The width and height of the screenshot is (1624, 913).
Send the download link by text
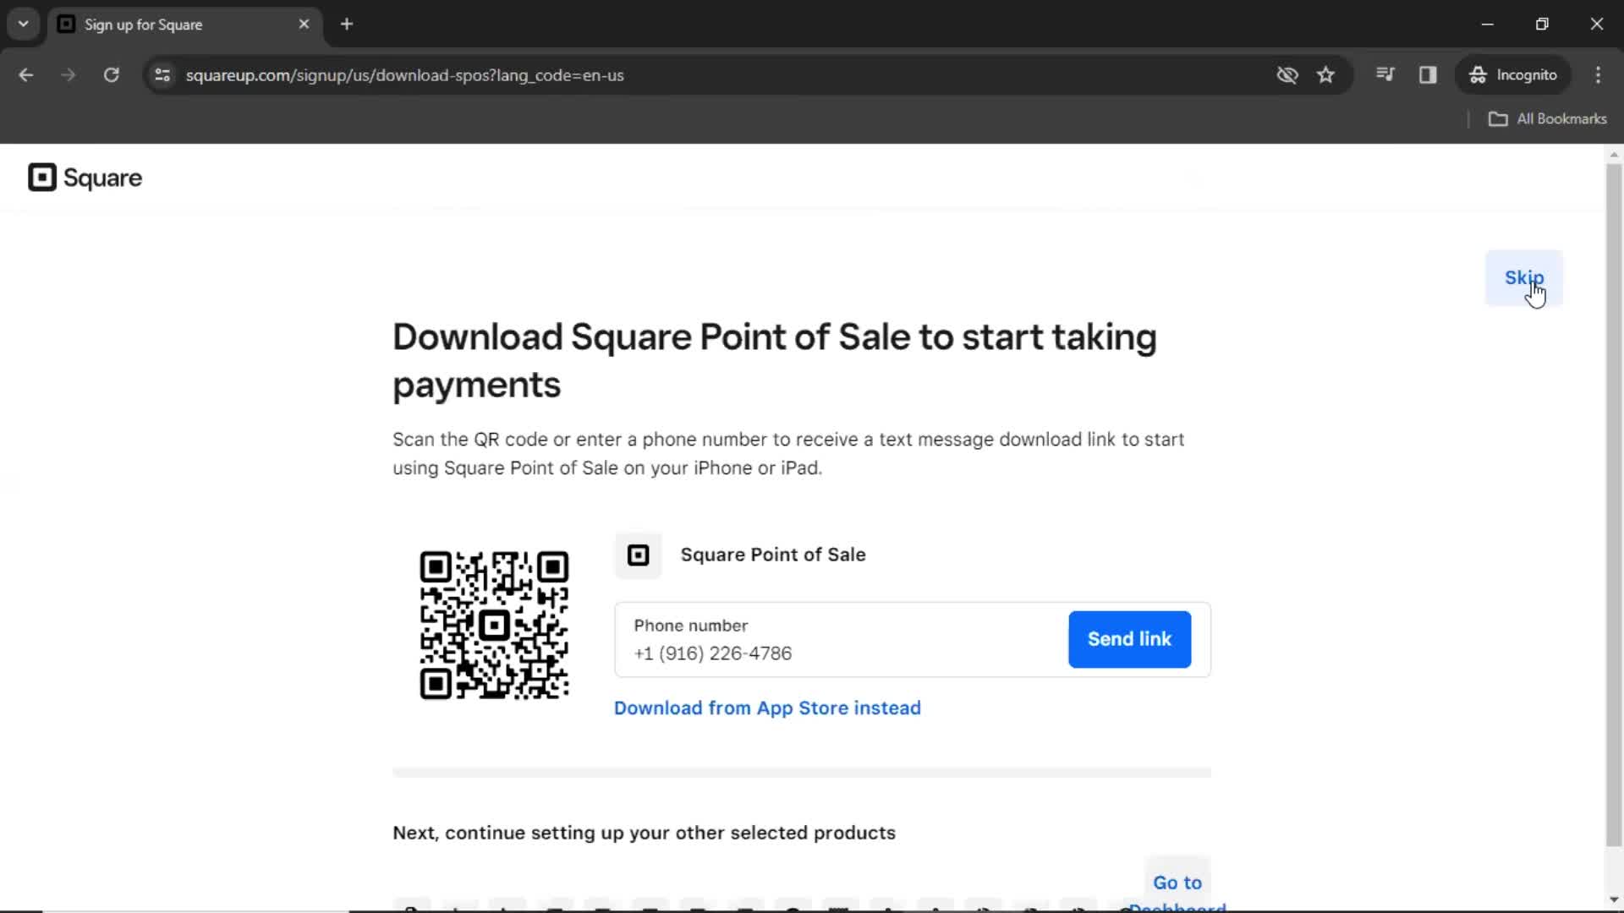1129,639
